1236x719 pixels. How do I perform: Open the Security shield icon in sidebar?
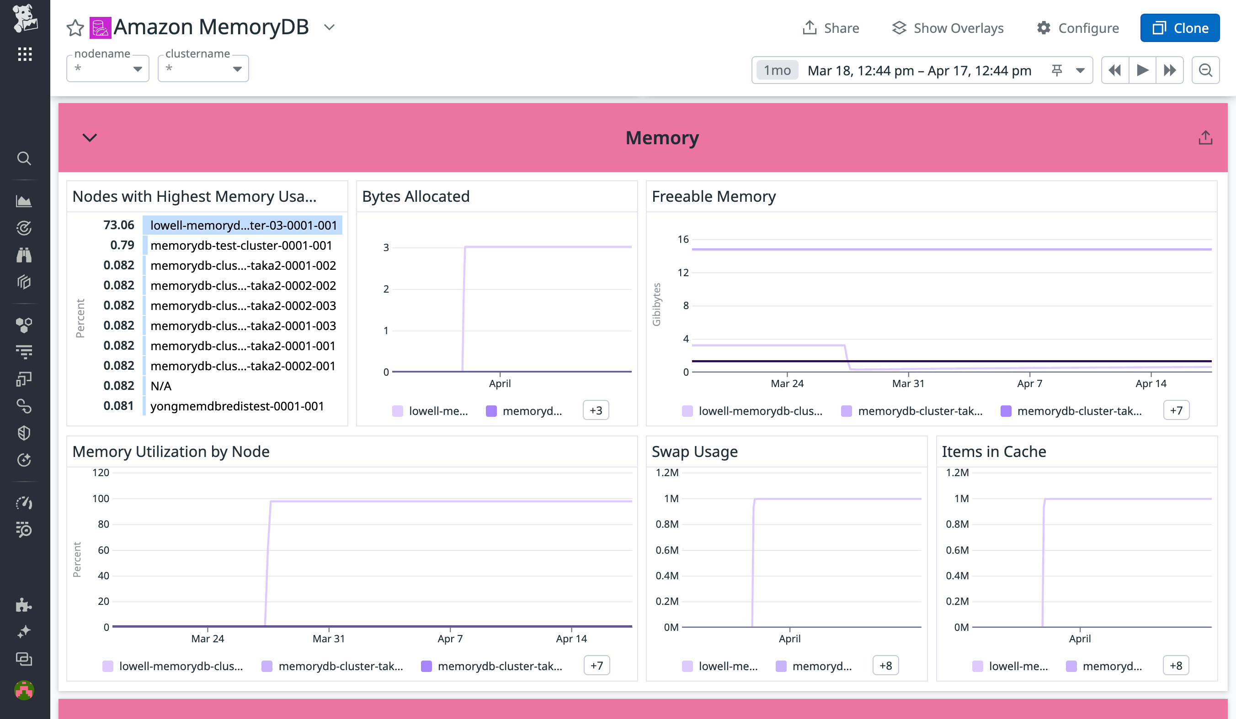click(24, 432)
